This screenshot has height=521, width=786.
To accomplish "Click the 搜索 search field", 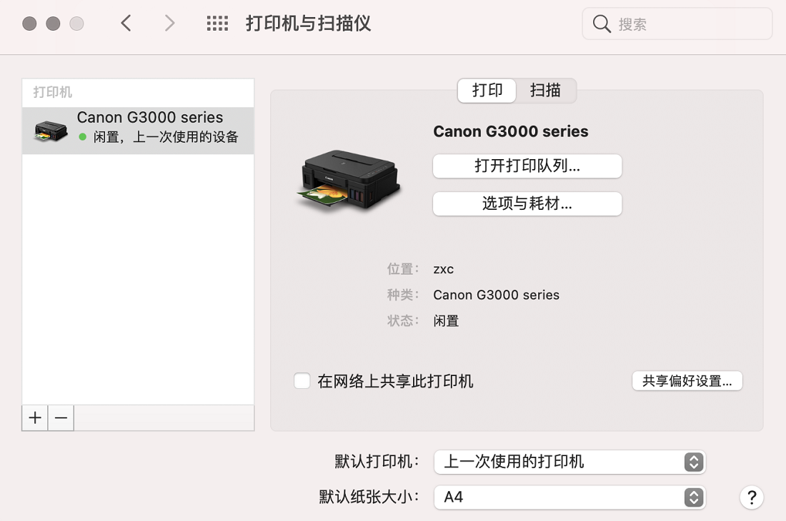I will click(x=677, y=24).
